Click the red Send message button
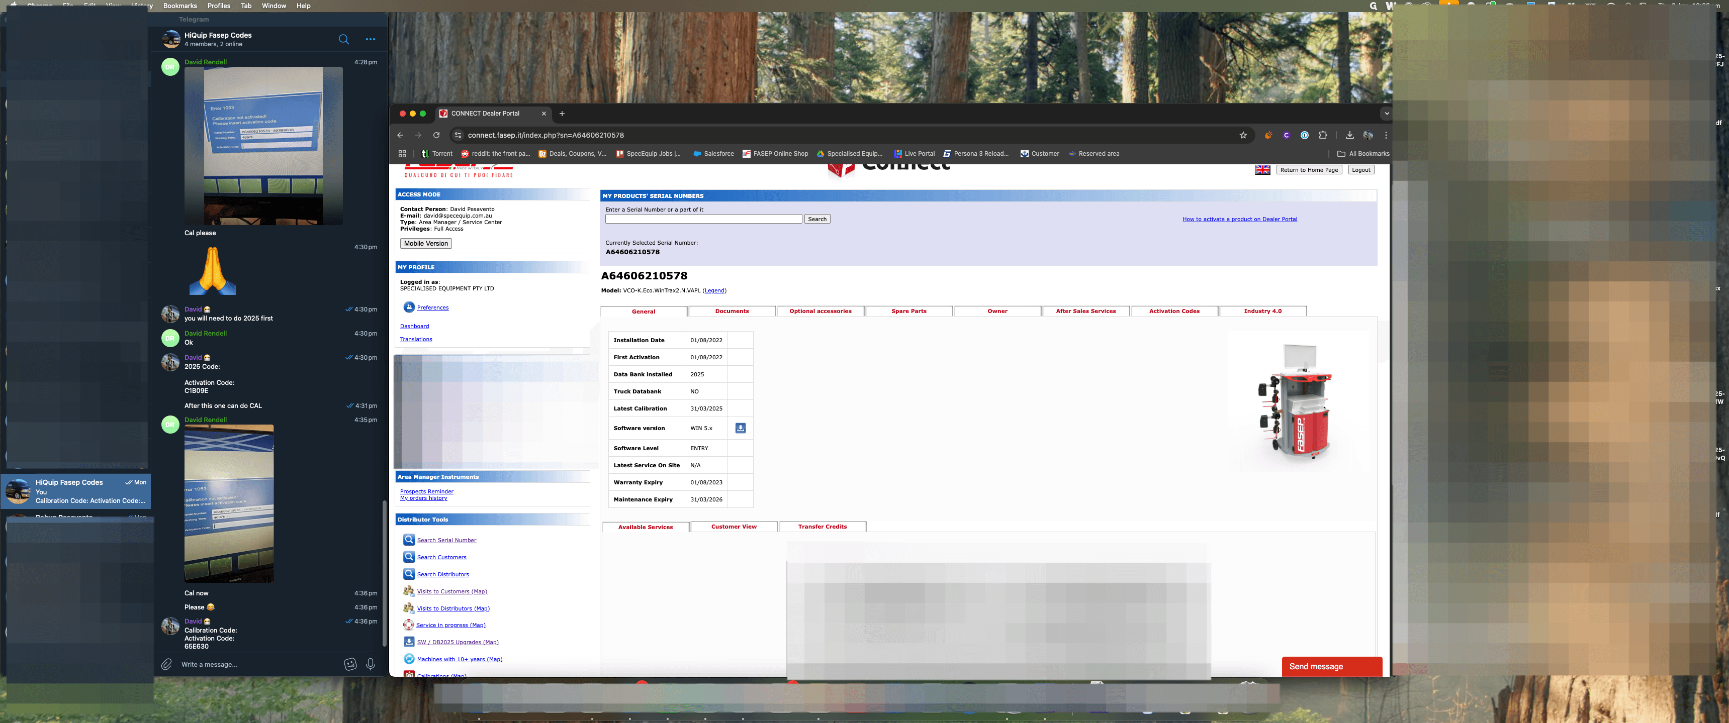The image size is (1729, 723). coord(1332,666)
